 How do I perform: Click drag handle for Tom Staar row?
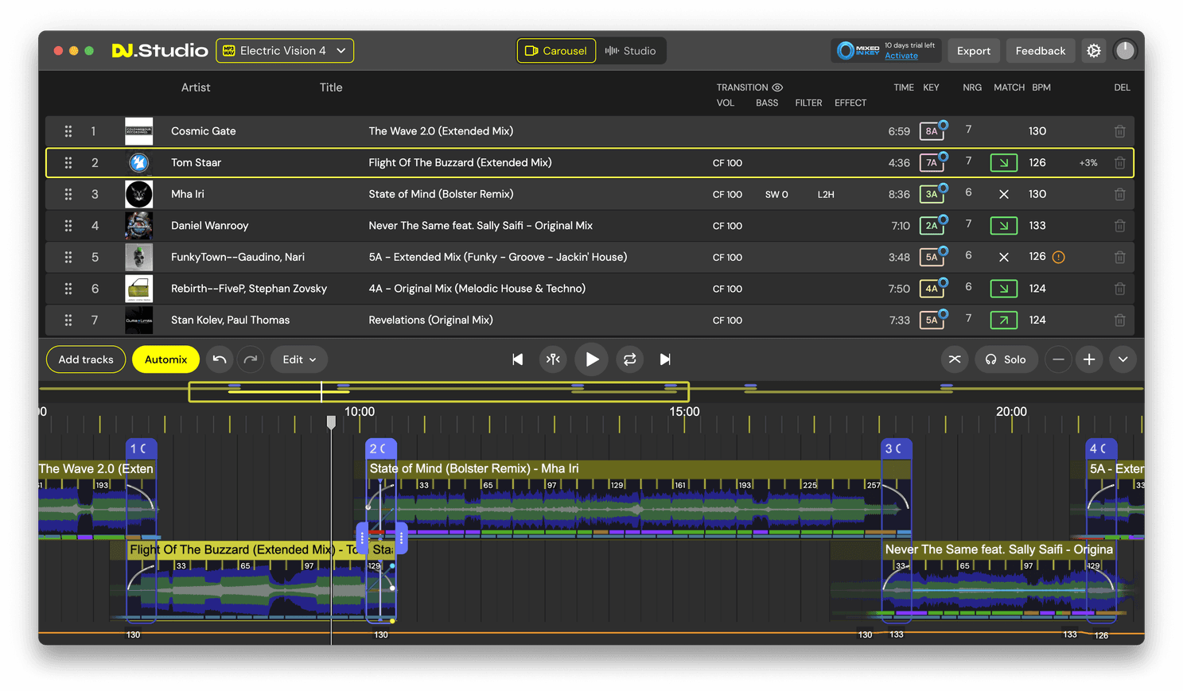click(68, 163)
